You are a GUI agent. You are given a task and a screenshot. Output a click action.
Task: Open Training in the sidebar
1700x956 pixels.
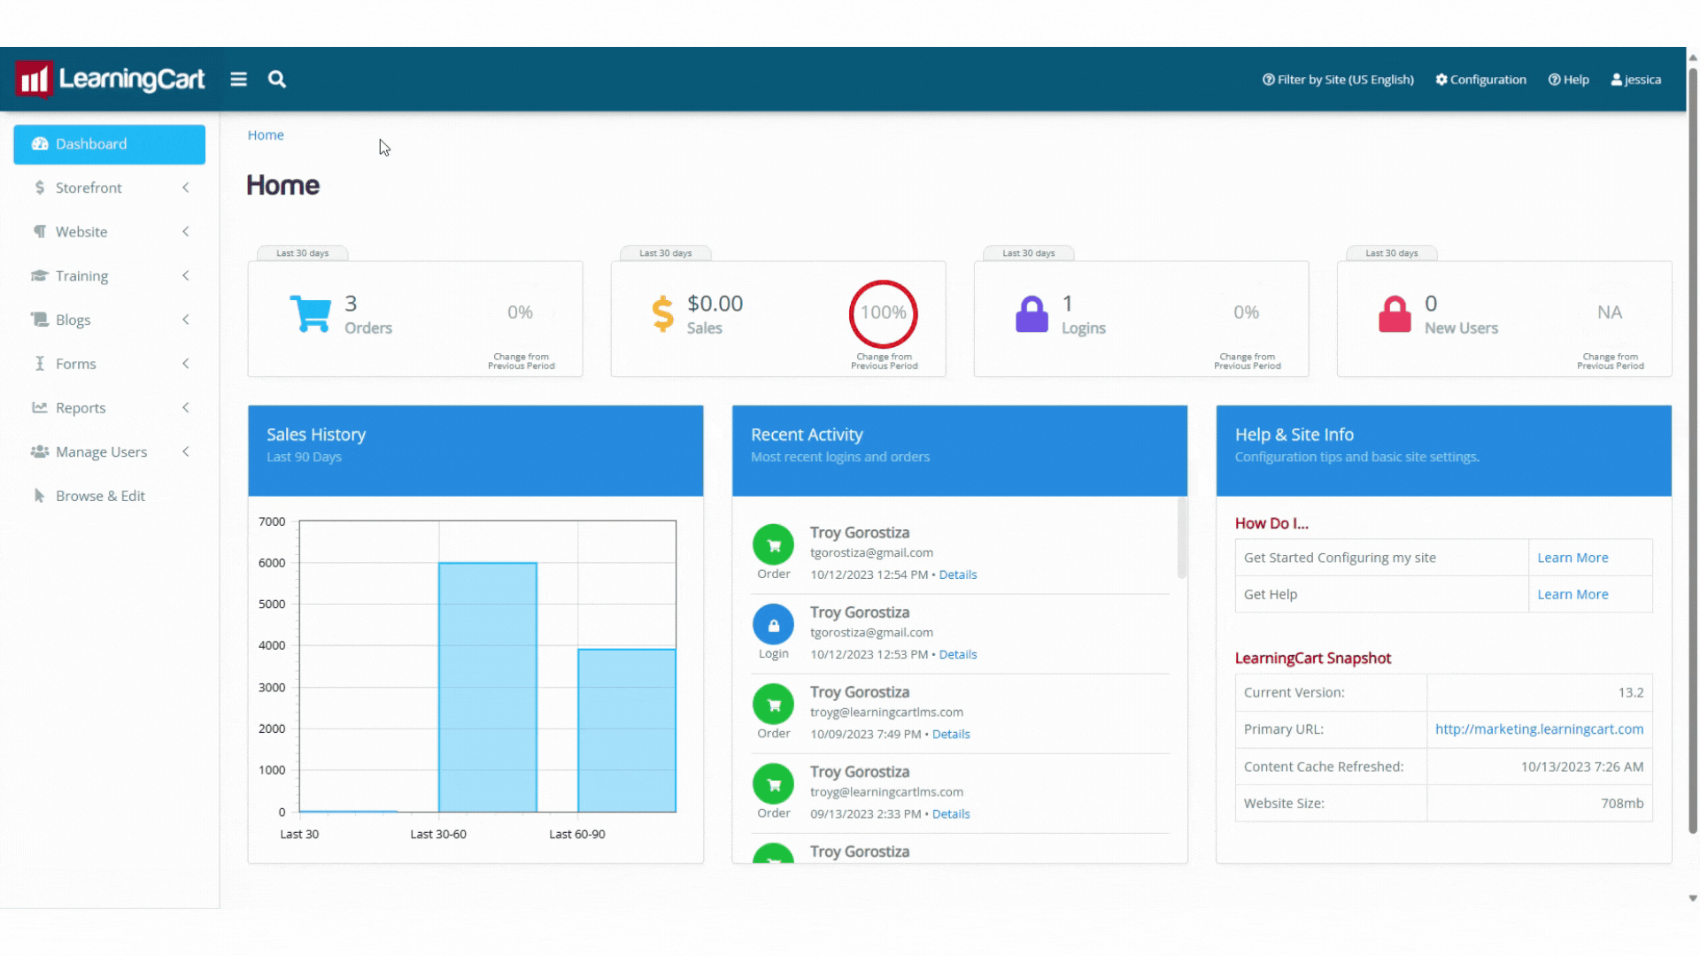click(x=109, y=275)
